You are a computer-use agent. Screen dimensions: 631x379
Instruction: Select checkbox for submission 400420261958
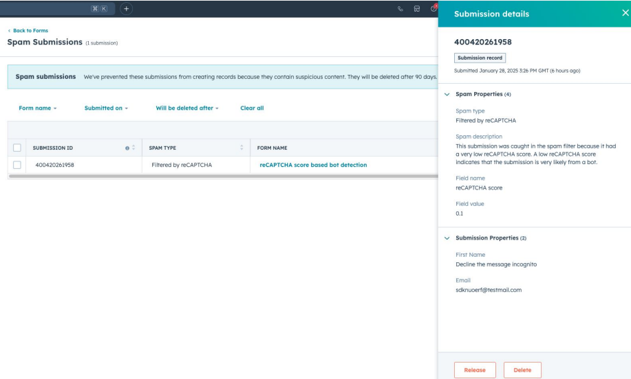(x=17, y=165)
